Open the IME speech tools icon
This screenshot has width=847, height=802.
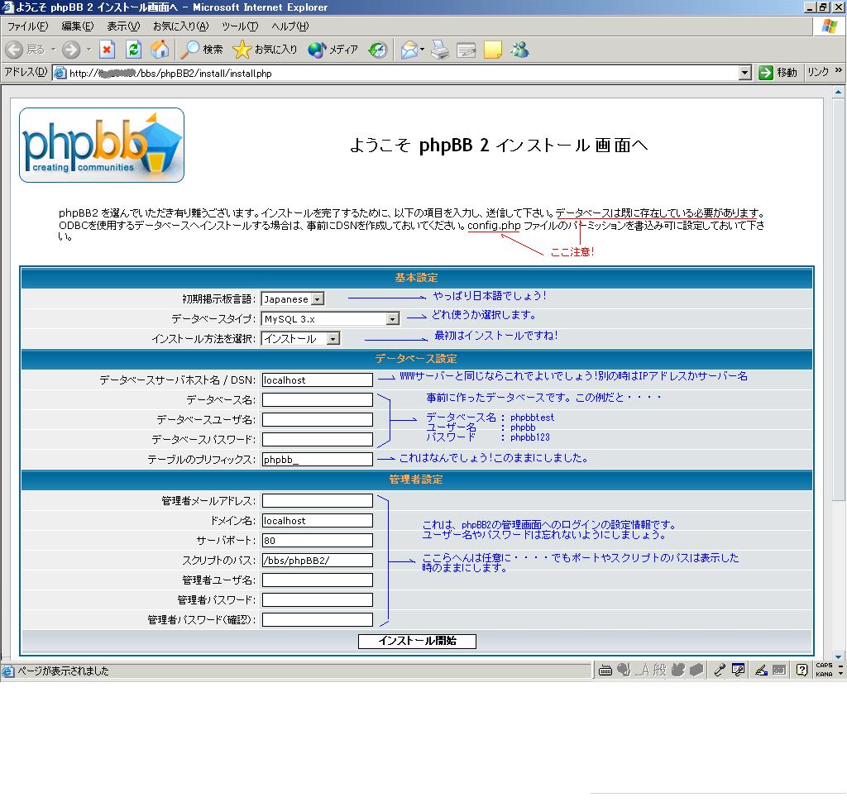[x=738, y=671]
